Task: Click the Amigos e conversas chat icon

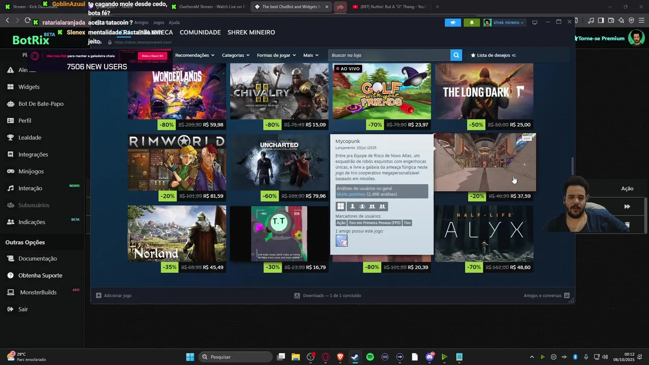Action: 567,296
